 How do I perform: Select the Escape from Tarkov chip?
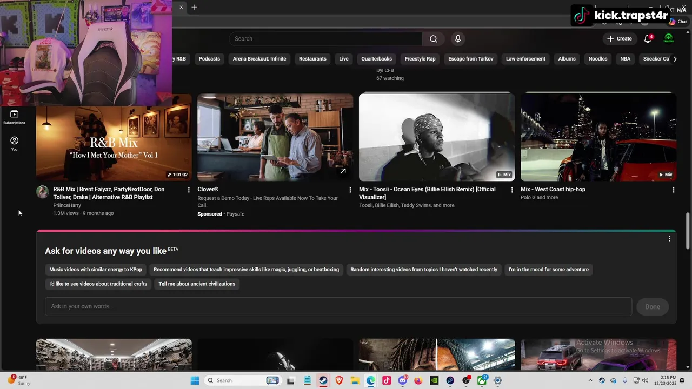471,59
